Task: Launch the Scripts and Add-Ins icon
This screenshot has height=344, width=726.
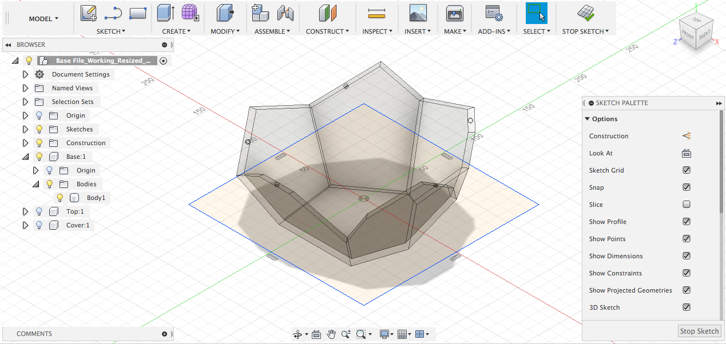Action: pos(494,13)
